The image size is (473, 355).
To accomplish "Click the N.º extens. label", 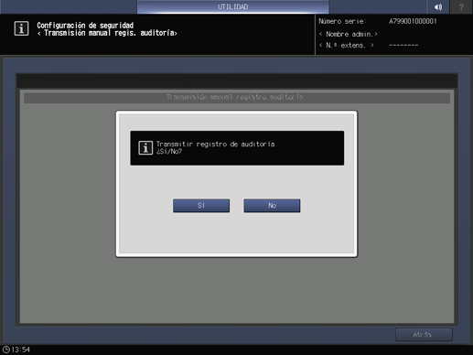I will 347,46.
